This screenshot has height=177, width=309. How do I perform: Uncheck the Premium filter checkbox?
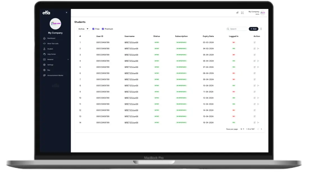[x=103, y=29]
